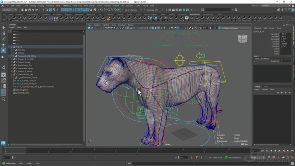Click the range slider bar below timeline
The width and height of the screenshot is (295, 166).
(96, 158)
